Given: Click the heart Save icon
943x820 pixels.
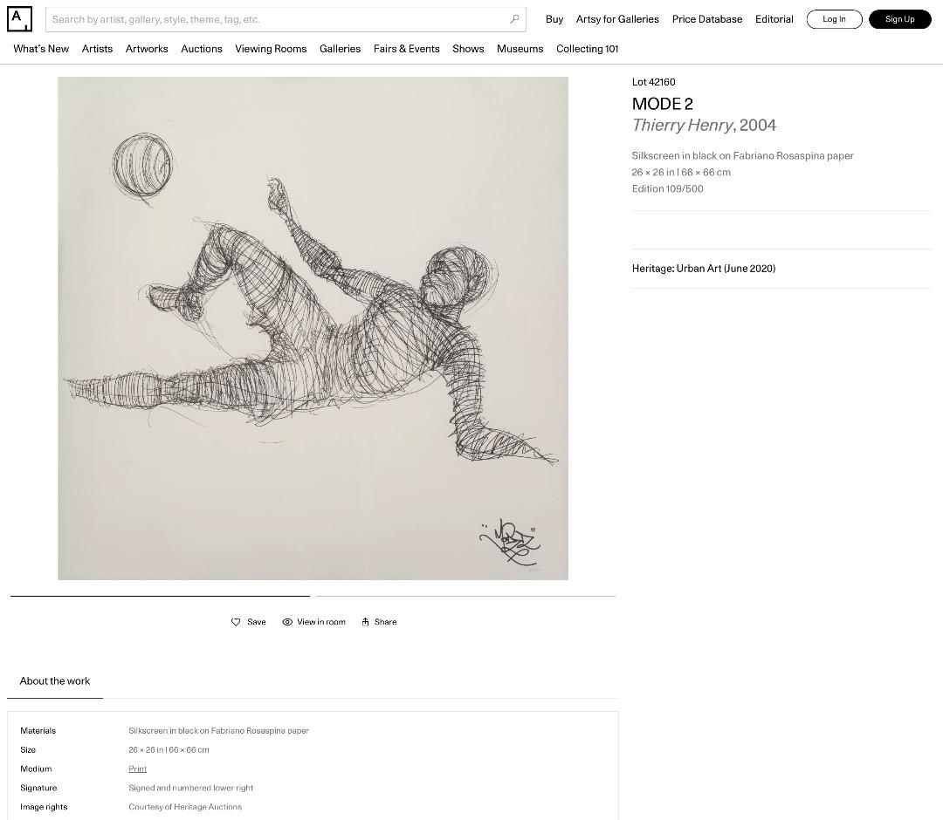Looking at the screenshot, I should (236, 622).
